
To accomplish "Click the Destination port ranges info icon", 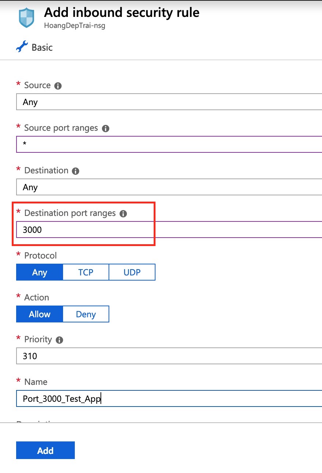I will coord(123,214).
